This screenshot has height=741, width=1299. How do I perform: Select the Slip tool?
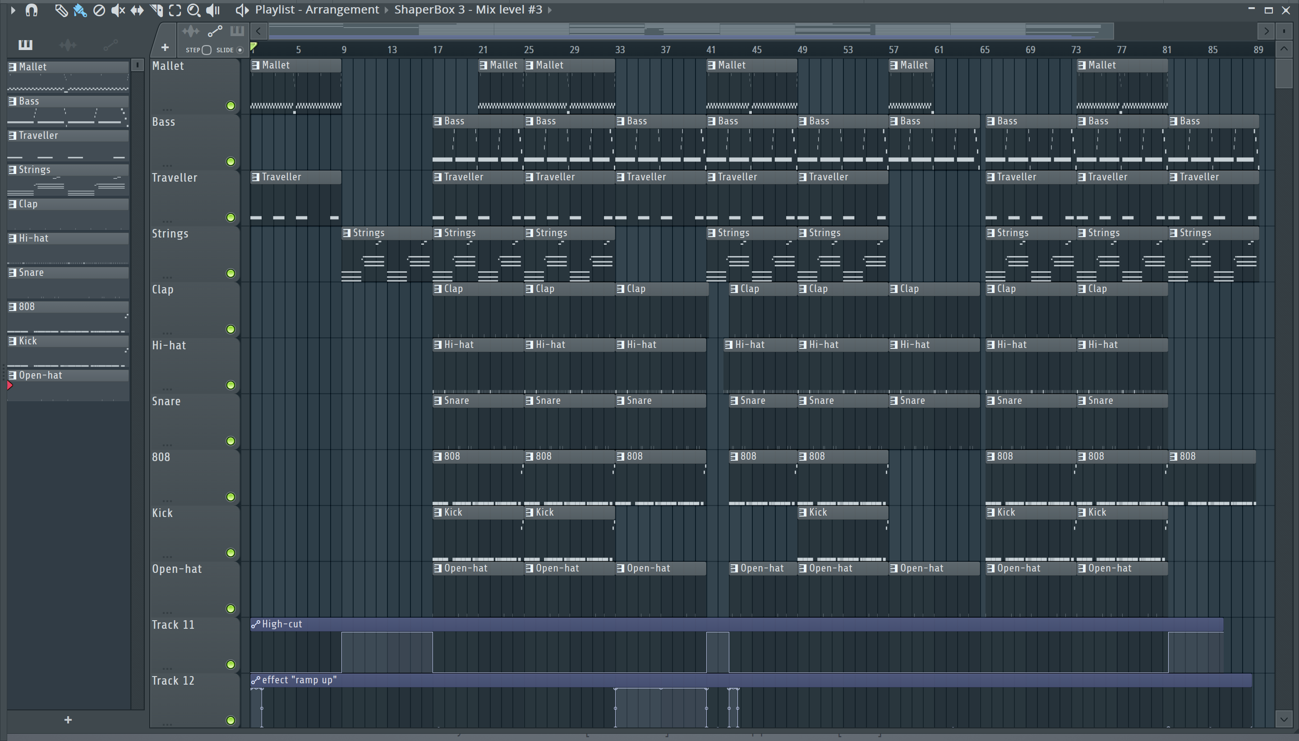coord(137,10)
